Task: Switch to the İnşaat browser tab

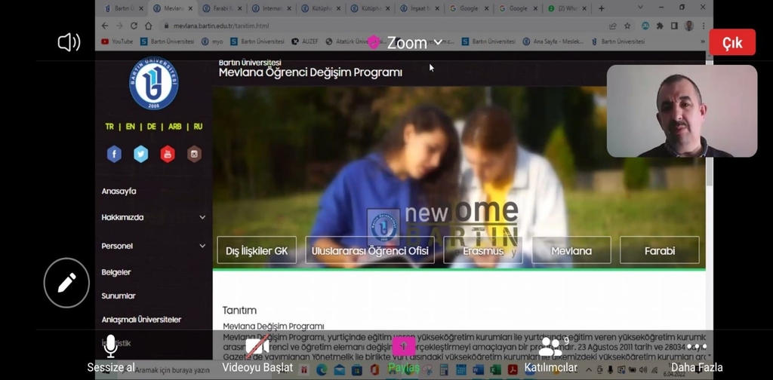Action: click(418, 8)
